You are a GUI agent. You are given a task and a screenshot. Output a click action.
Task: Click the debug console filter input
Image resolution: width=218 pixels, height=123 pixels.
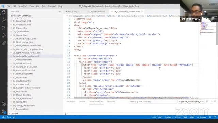pos(153,102)
